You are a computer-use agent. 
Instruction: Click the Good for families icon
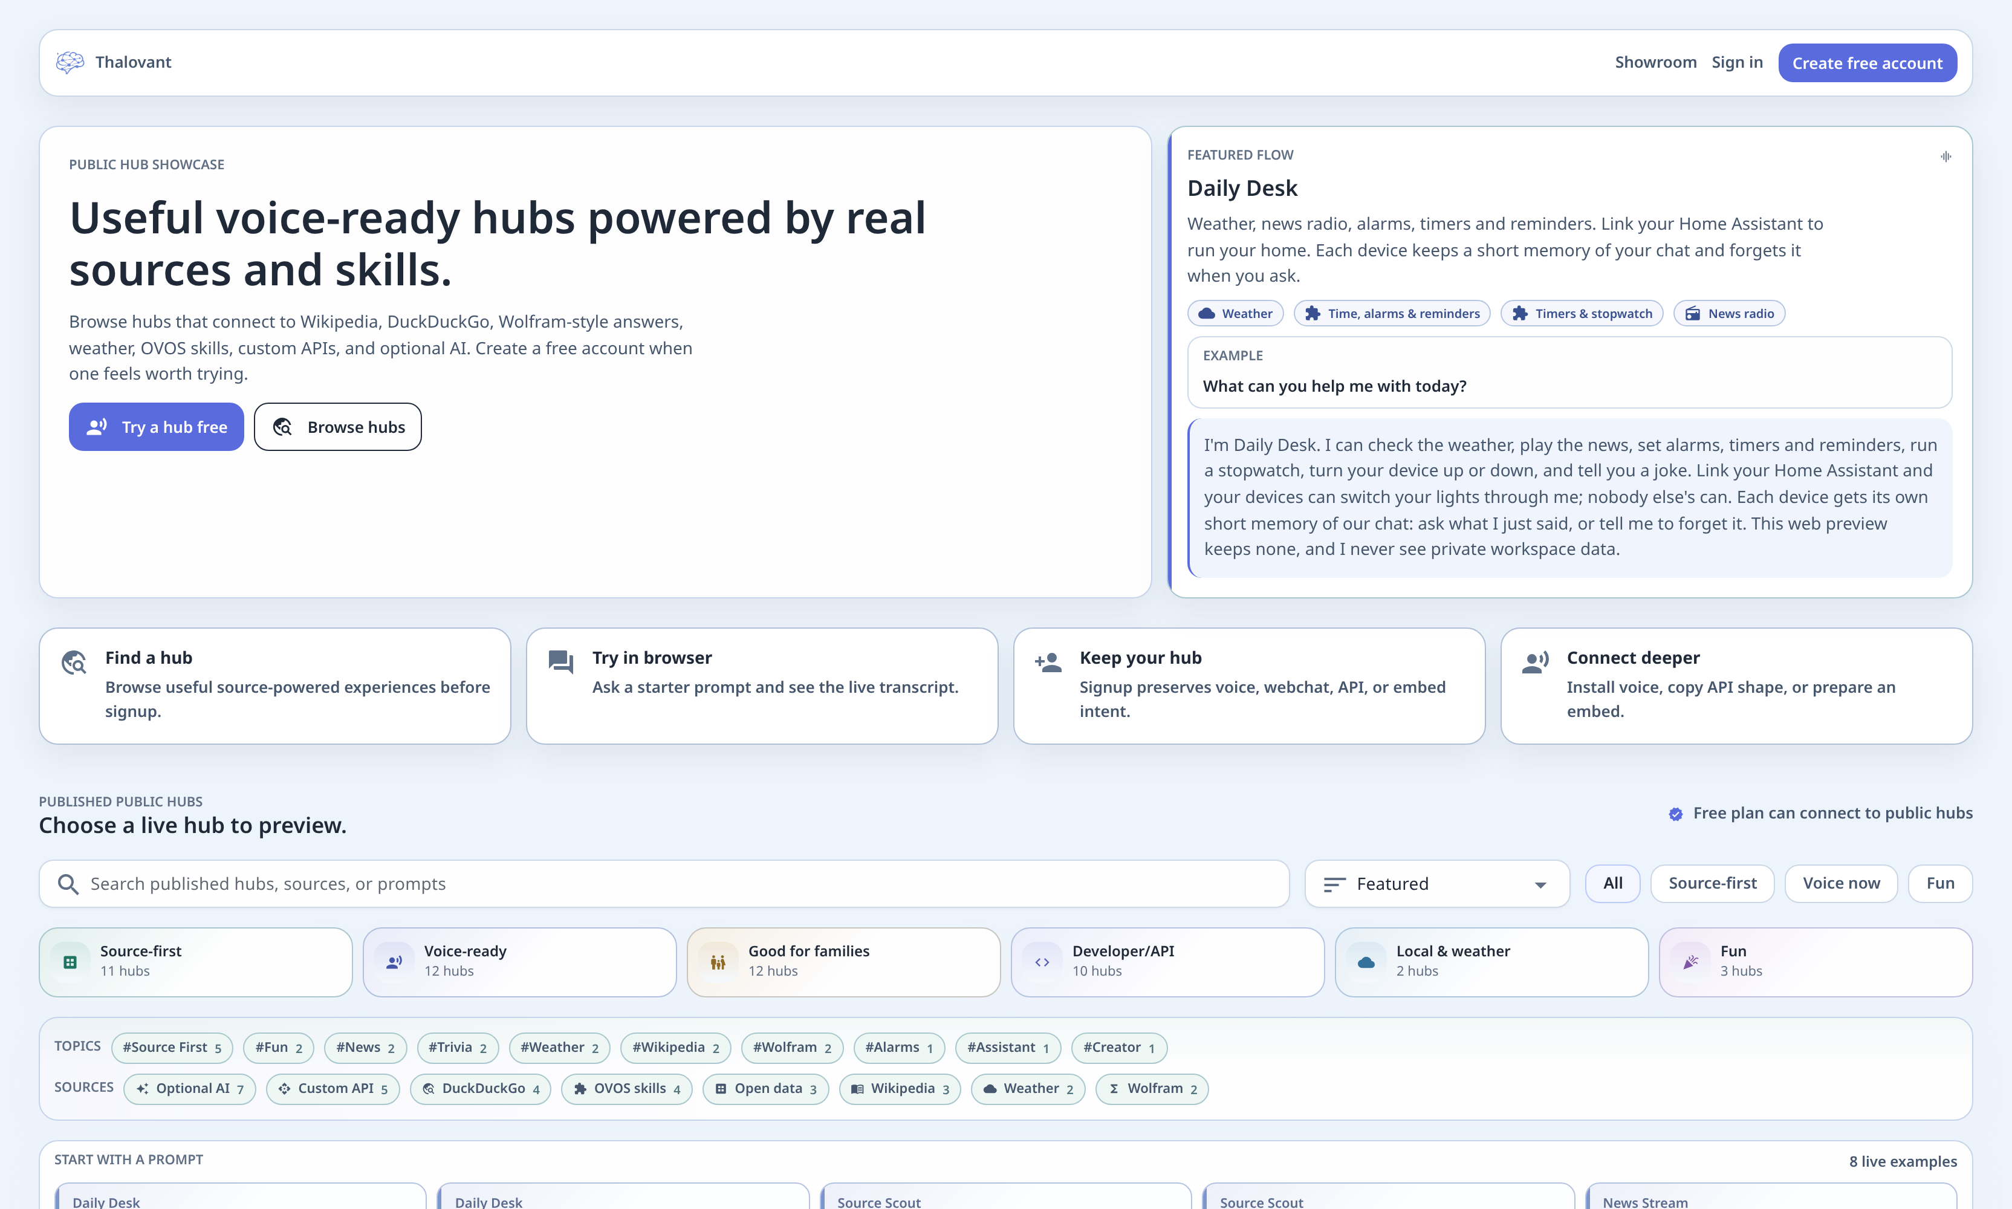(x=718, y=962)
